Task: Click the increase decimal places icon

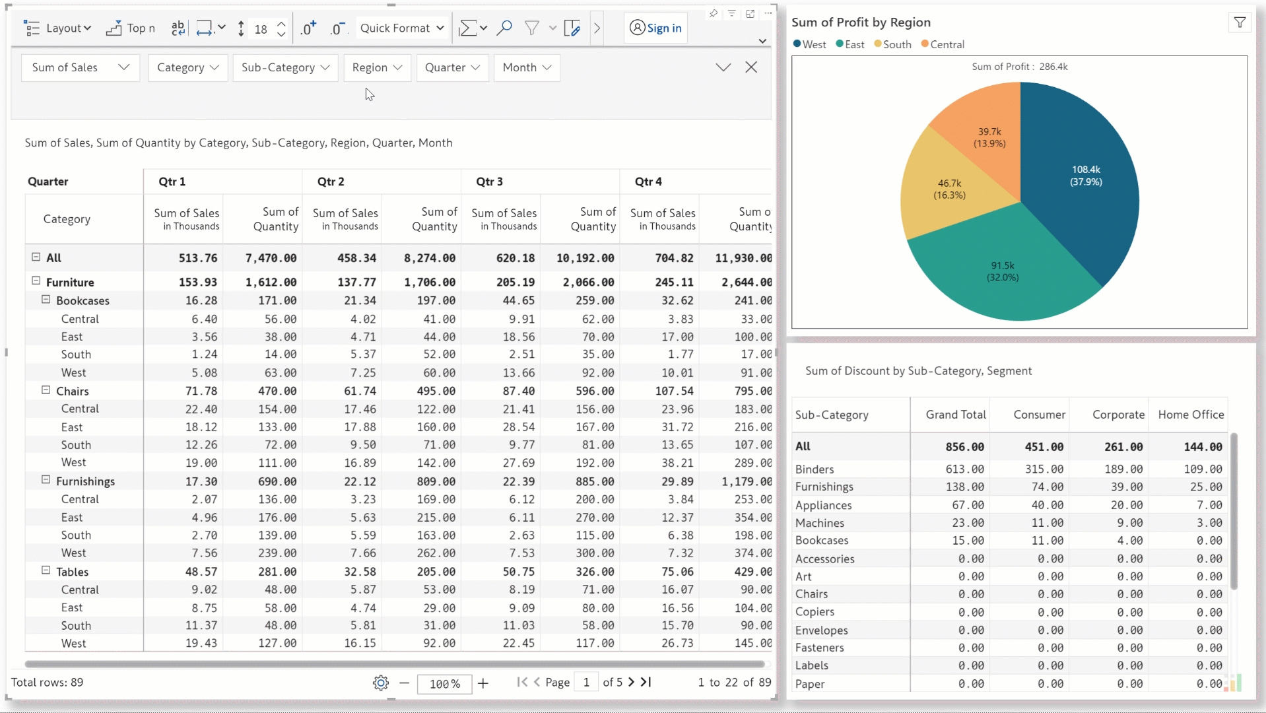Action: [x=308, y=28]
